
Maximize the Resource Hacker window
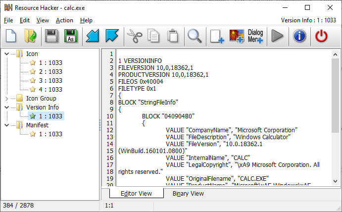click(307, 7)
